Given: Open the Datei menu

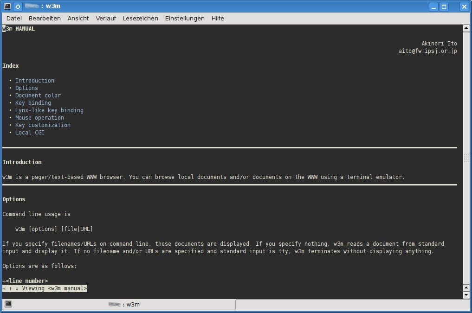Looking at the screenshot, I should point(14,19).
